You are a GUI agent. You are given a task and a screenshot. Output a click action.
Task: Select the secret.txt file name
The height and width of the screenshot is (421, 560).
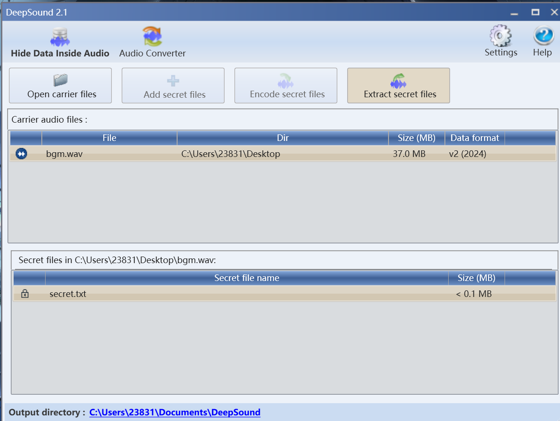click(68, 294)
